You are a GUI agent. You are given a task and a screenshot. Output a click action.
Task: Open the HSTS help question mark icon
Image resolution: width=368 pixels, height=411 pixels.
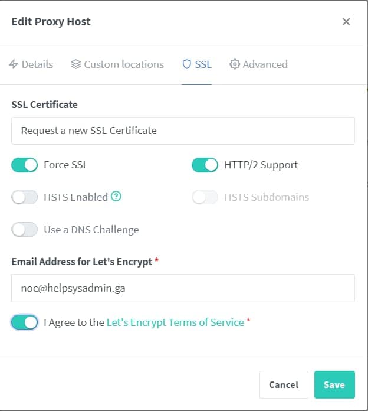coord(116,197)
